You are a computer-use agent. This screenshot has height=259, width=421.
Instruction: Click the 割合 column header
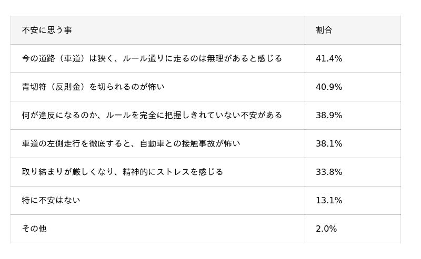[x=324, y=30]
